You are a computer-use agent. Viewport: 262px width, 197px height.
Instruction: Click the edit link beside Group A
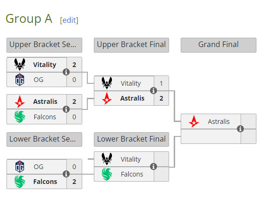click(69, 20)
